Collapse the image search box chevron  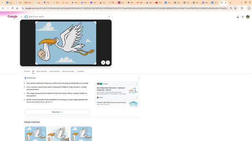(x=109, y=17)
